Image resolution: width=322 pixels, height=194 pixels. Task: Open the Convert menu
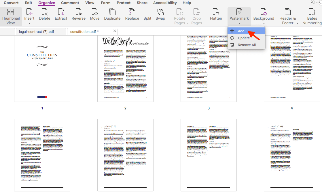click(x=11, y=3)
